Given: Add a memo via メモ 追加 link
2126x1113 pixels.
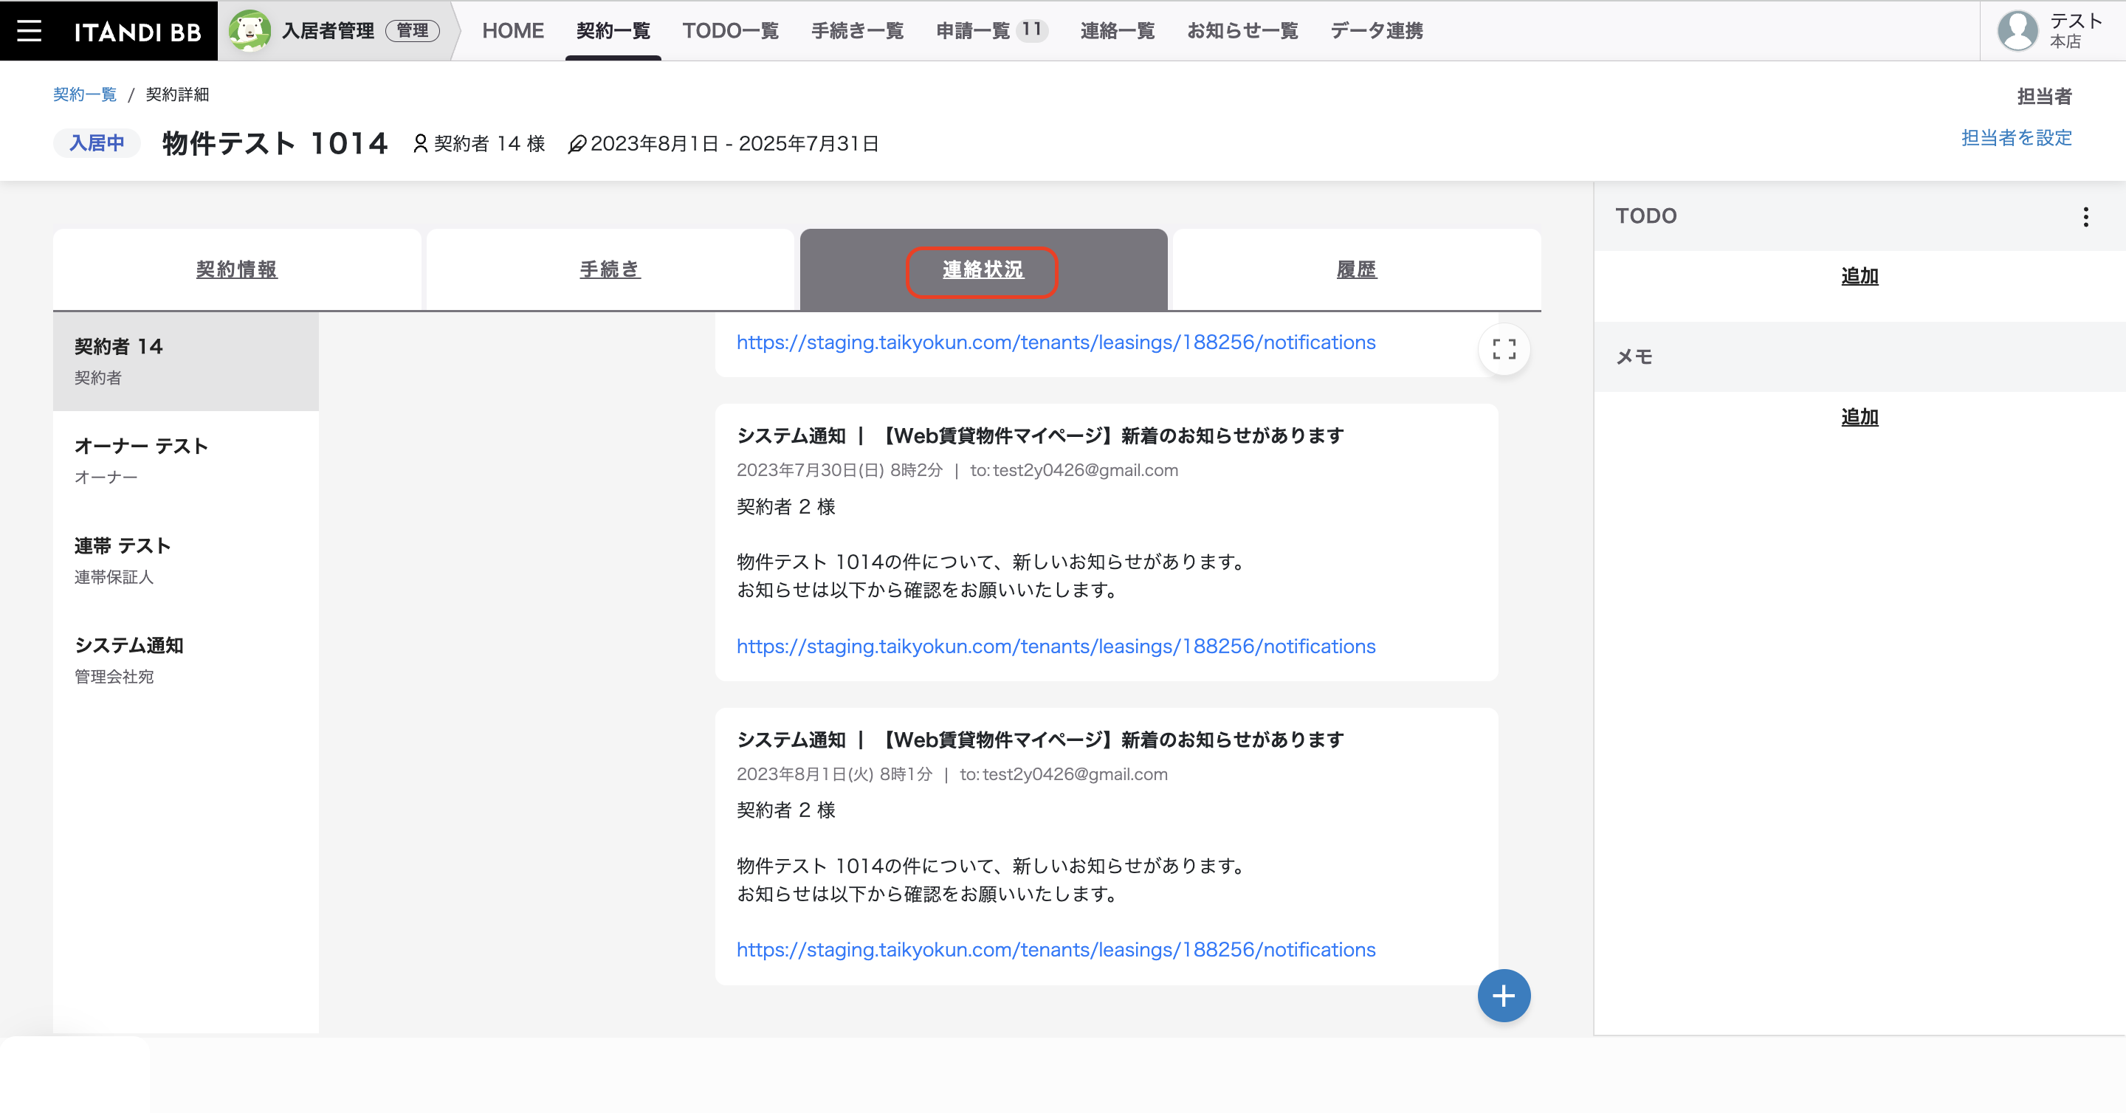Looking at the screenshot, I should [1860, 418].
